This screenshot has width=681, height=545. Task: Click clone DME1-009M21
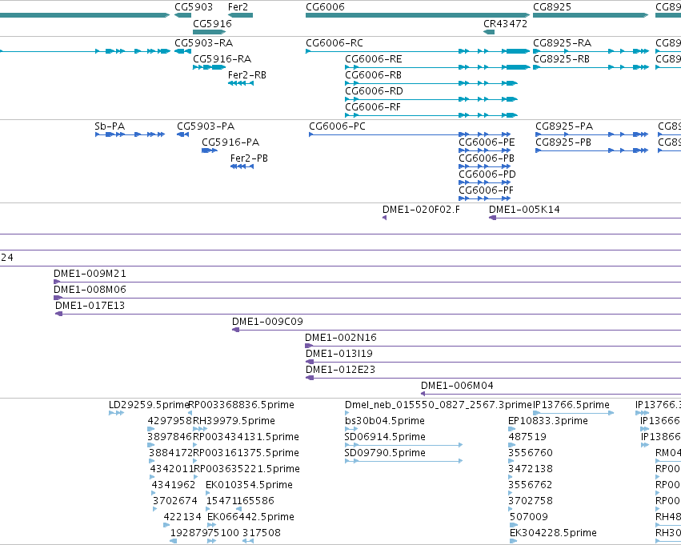[90, 274]
